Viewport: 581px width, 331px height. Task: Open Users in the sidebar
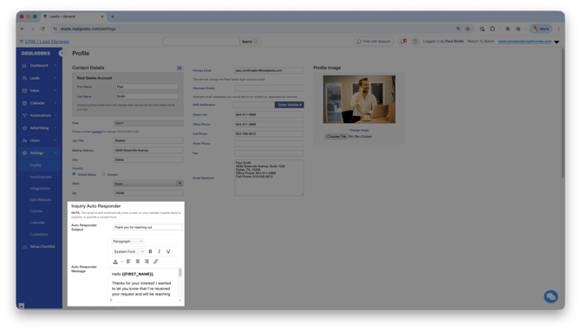[x=39, y=140]
